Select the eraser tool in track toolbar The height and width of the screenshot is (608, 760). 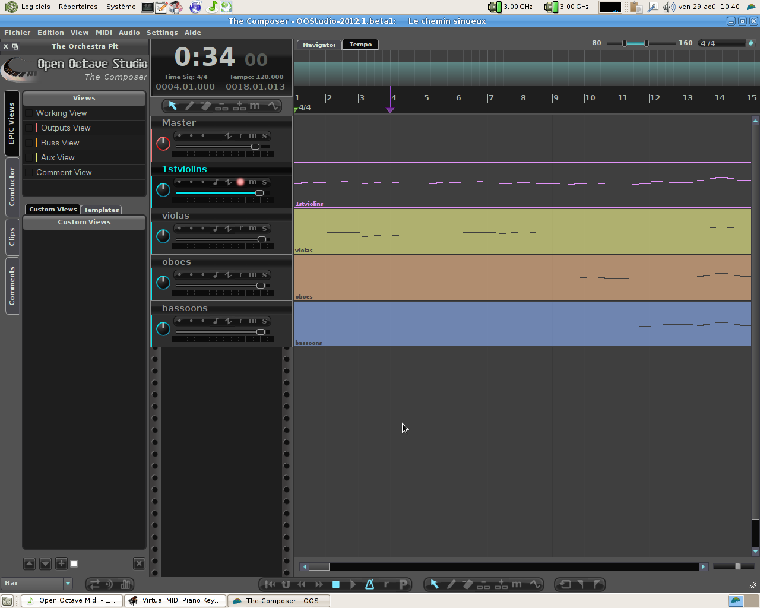[205, 106]
